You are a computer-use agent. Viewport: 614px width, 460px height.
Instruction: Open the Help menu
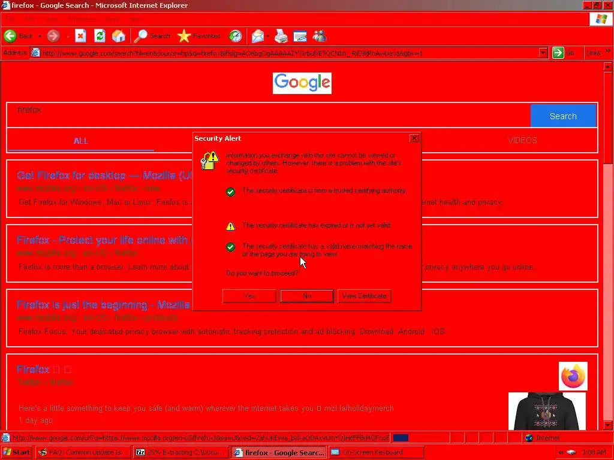tap(135, 19)
